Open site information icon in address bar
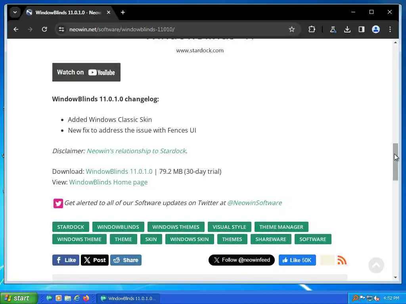 61,29
